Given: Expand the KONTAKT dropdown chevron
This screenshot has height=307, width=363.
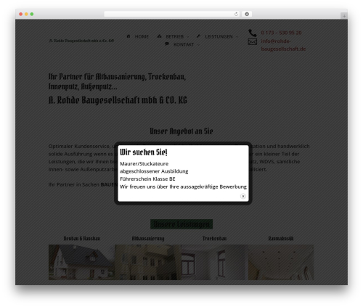Looking at the screenshot, I should click(198, 45).
